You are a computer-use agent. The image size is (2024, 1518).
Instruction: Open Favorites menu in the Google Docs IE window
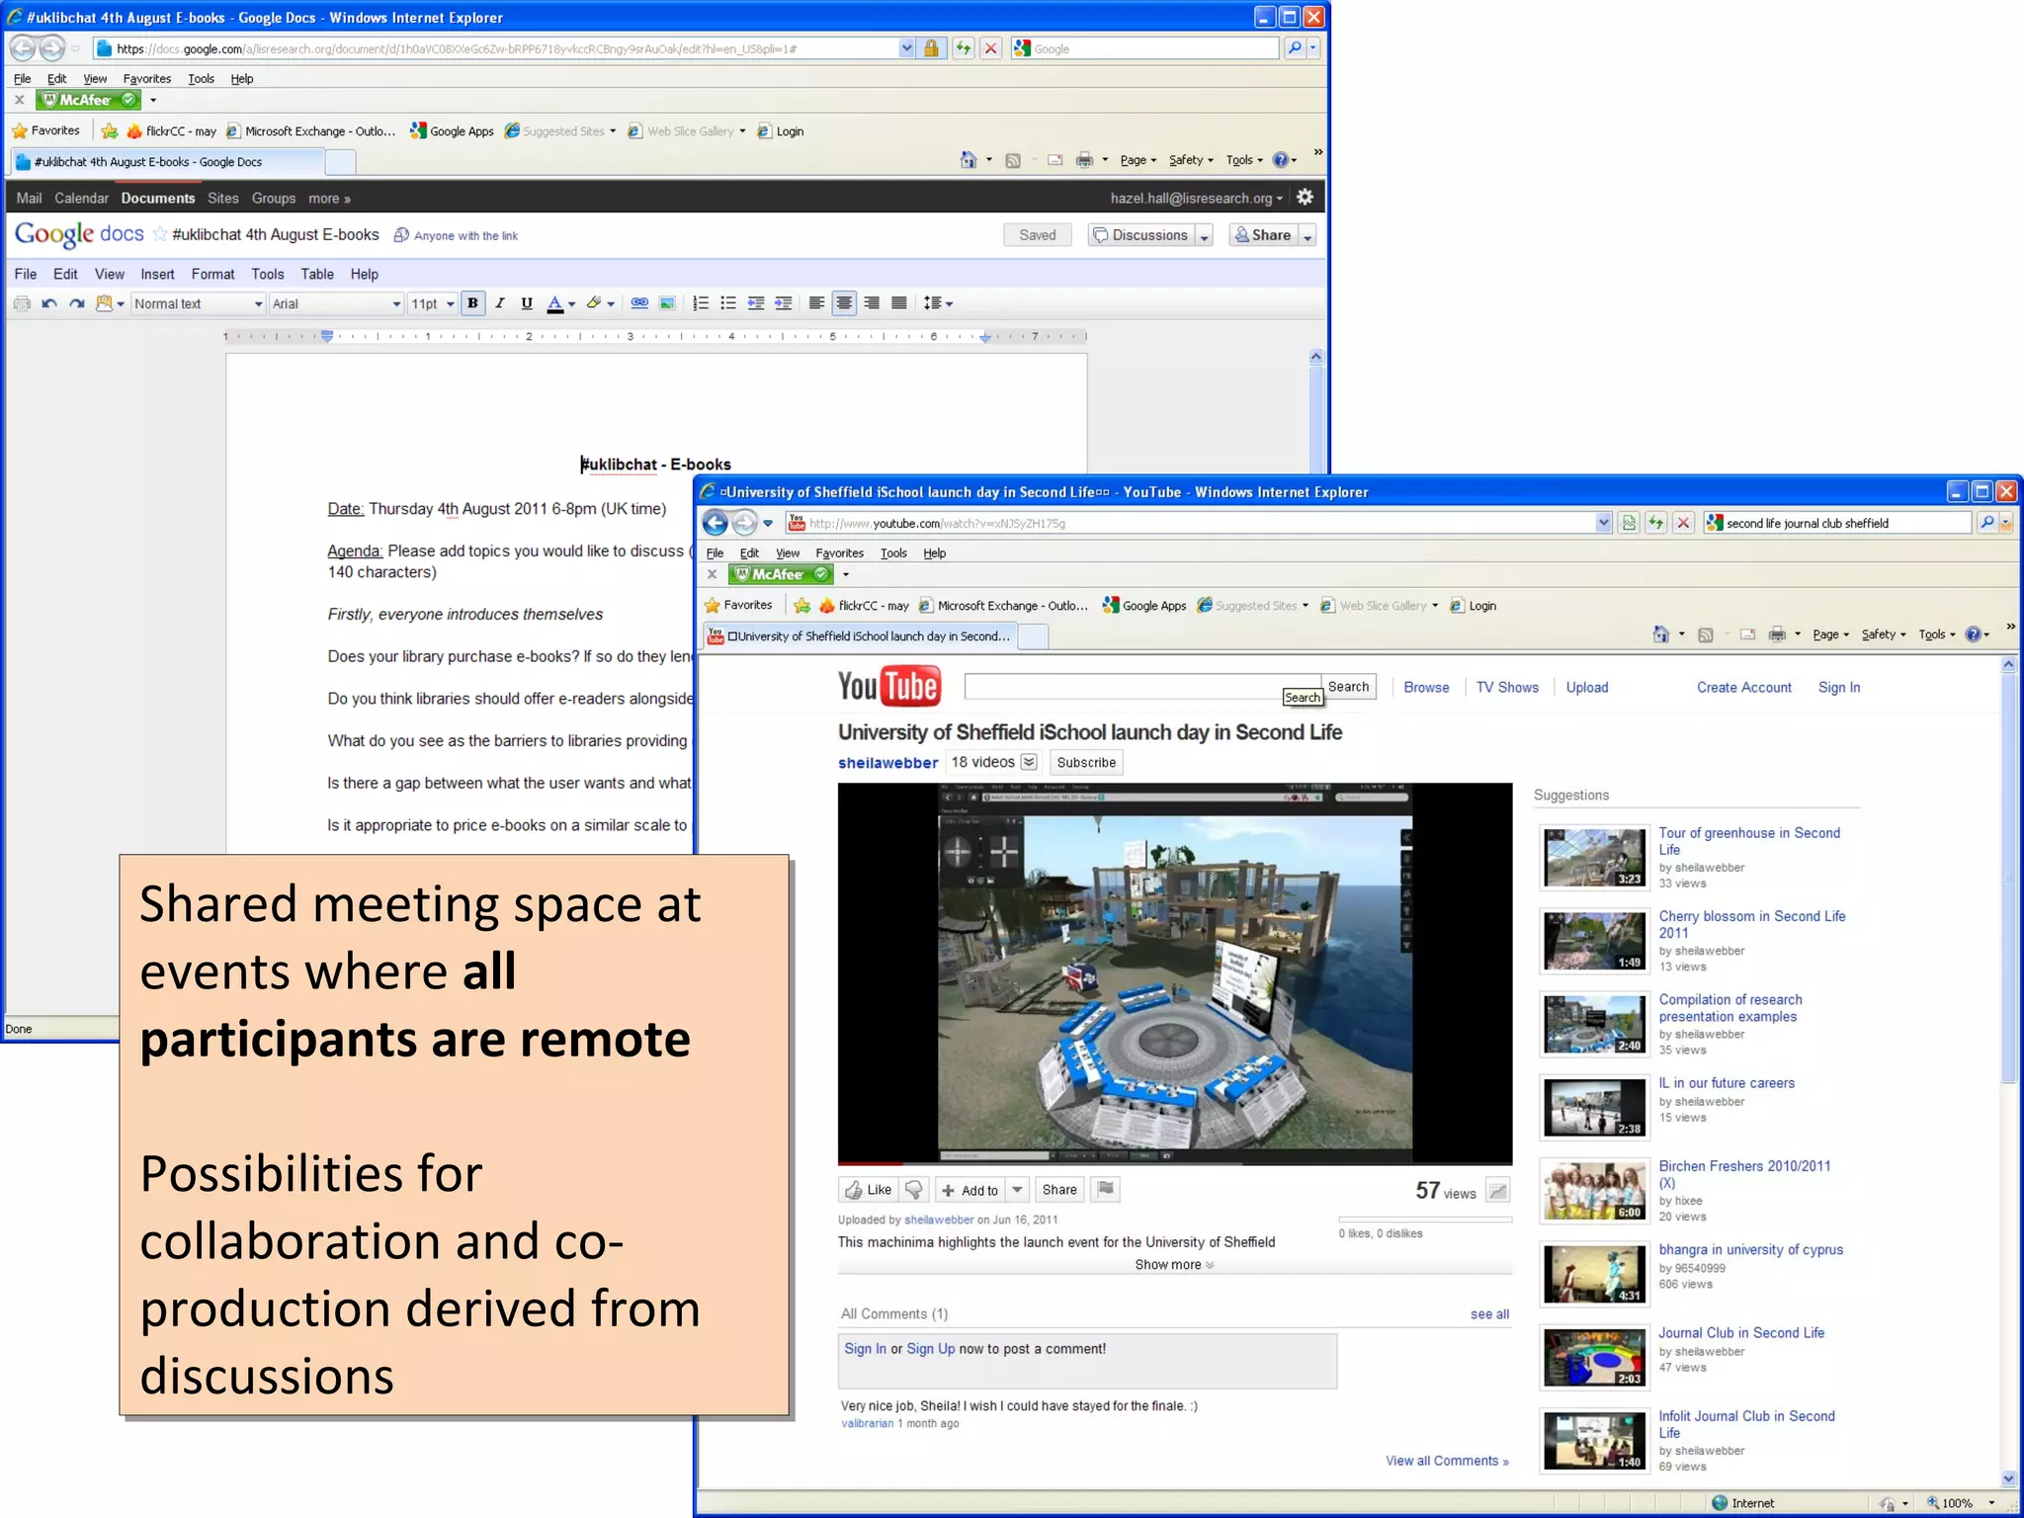[146, 78]
